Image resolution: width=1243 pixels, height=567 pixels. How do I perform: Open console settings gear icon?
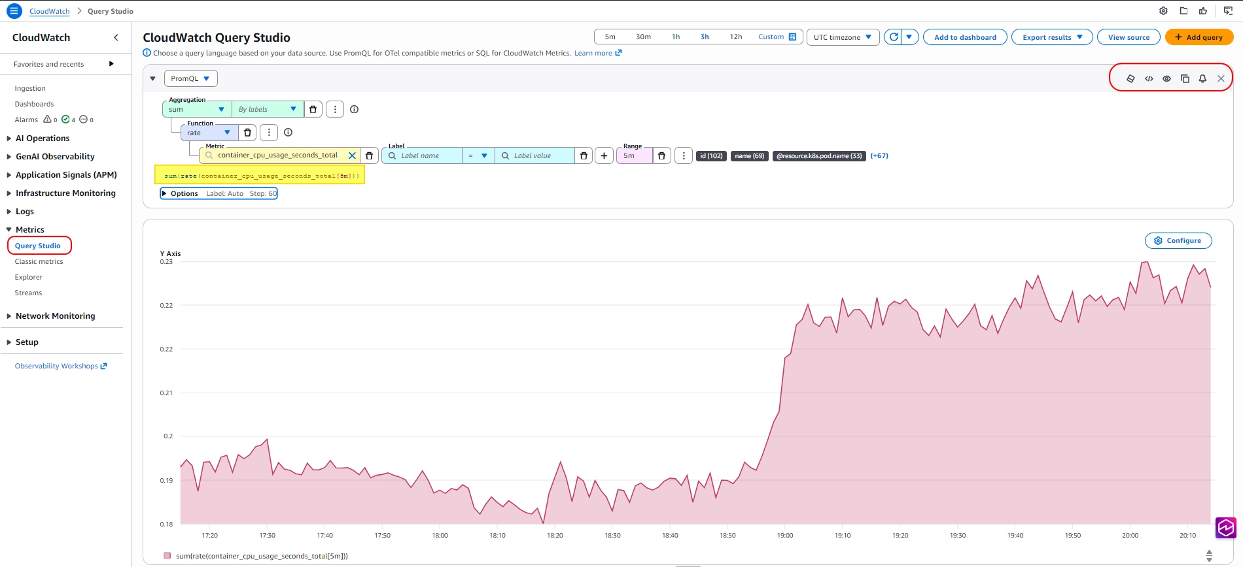(x=1163, y=11)
